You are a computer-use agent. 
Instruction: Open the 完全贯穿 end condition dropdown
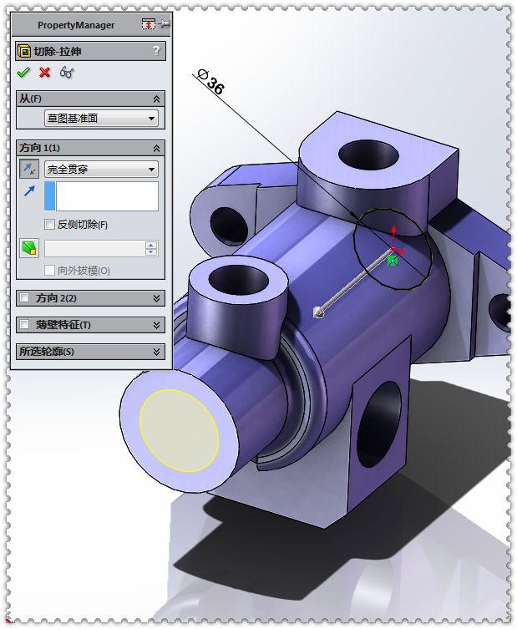point(101,169)
